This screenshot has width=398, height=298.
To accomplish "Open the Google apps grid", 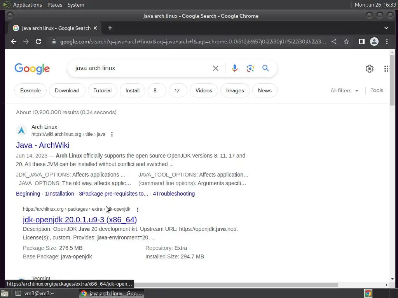I will 387,69.
